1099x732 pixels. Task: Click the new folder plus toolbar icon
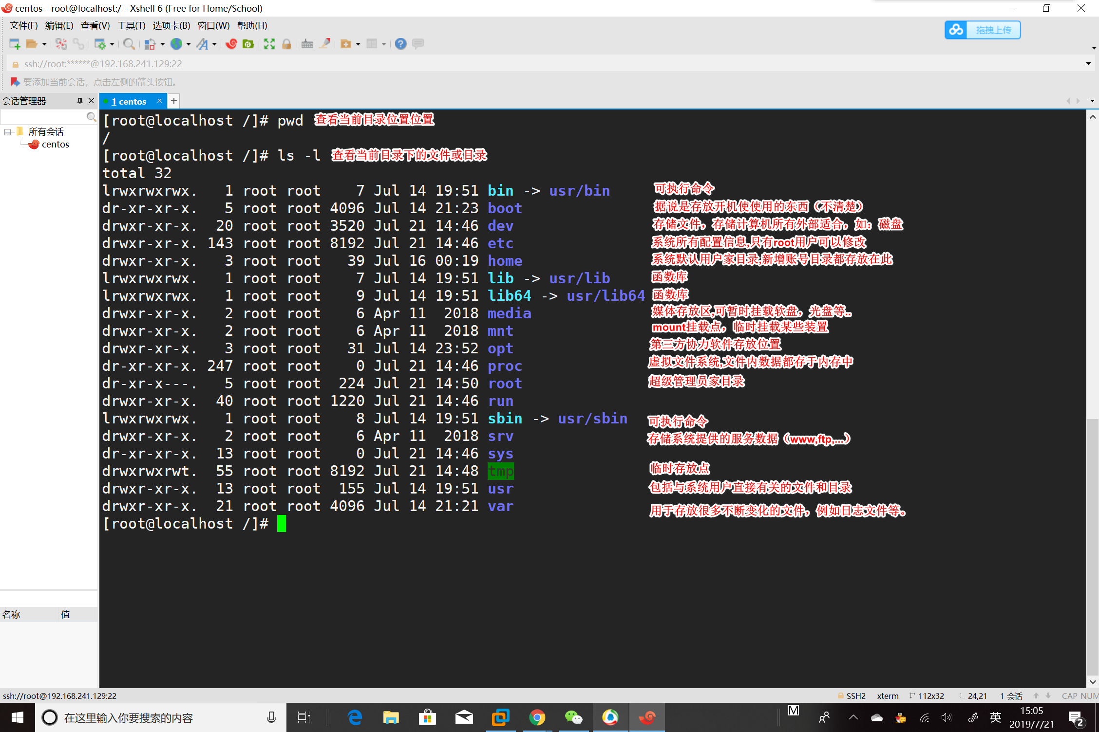pos(346,44)
